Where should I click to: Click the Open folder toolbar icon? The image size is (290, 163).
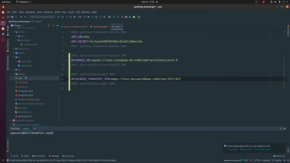[8, 17]
